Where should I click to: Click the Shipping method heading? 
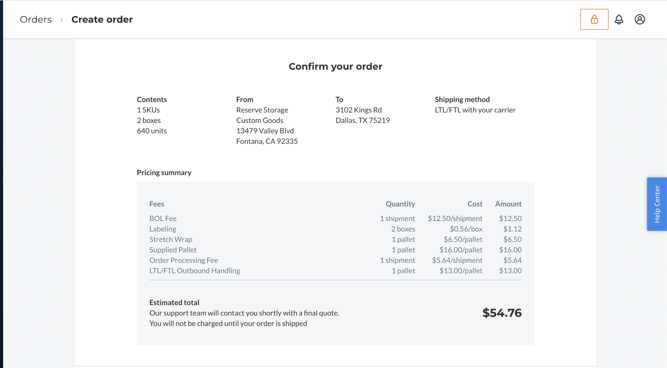(x=462, y=99)
